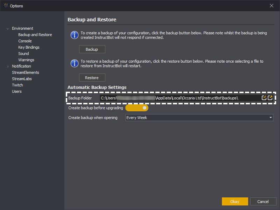Select the Sound settings entry
The width and height of the screenshot is (280, 210).
23,54
